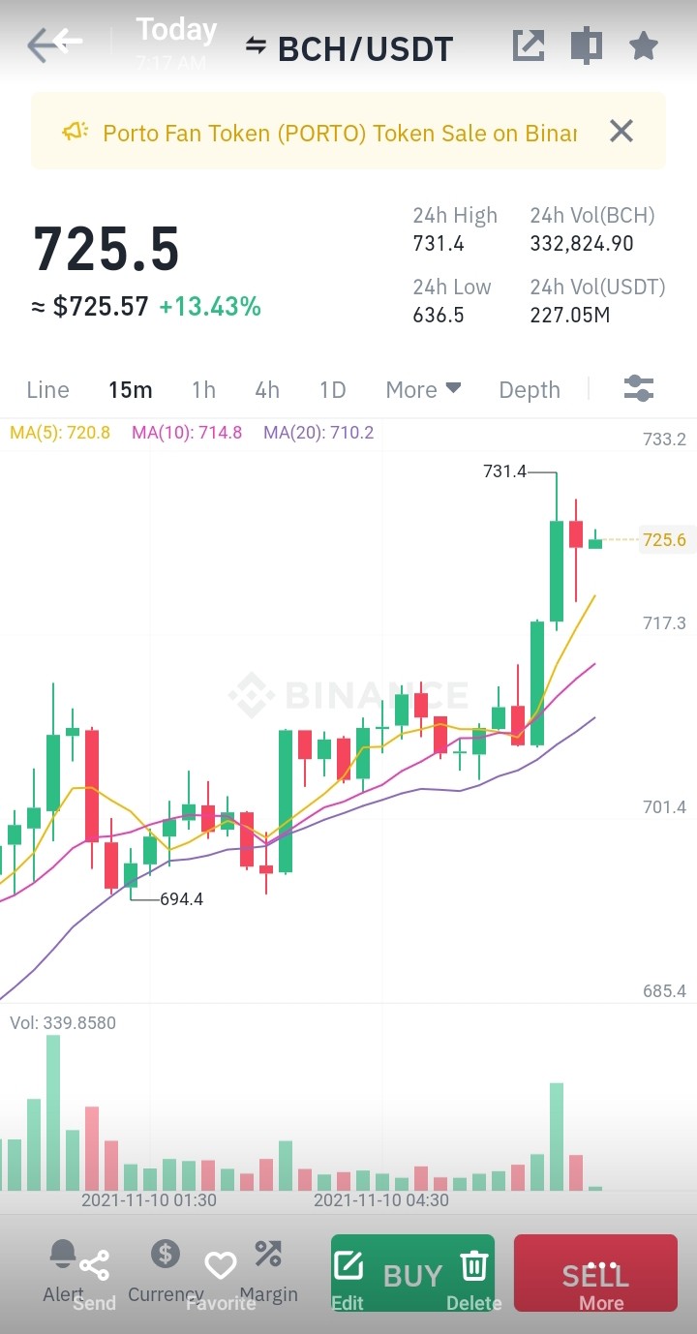Tap the Margin percent icon
This screenshot has width=697, height=1334.
click(x=268, y=1254)
